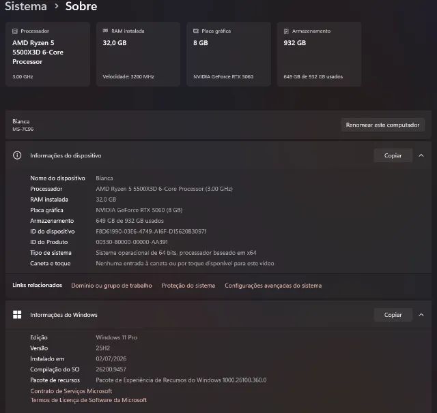Click 649 GB de 932 GB usados in storage card
This screenshot has height=413, width=437.
click(313, 76)
